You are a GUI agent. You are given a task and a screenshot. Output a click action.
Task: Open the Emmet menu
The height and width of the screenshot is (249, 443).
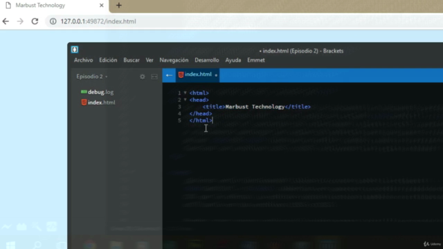click(x=256, y=60)
